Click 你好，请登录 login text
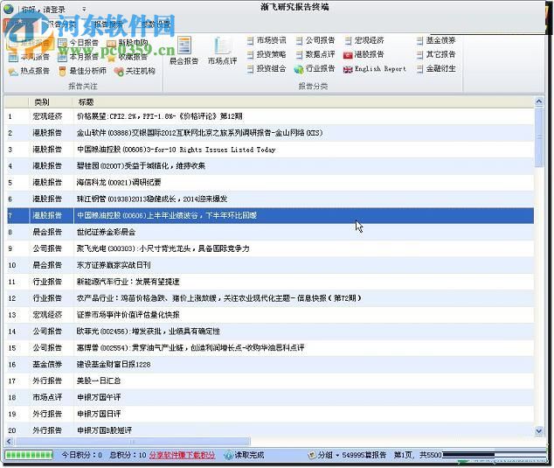The height and width of the screenshot is (468, 554). [x=44, y=10]
